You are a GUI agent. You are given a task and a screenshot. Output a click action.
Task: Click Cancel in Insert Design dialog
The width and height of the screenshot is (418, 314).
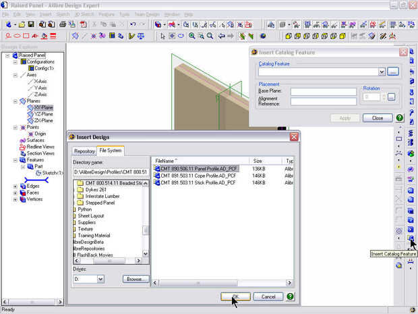(268, 296)
